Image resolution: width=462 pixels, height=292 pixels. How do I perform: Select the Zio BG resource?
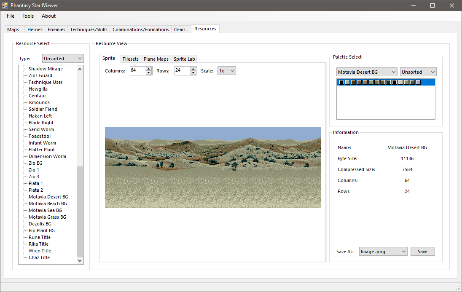pyautogui.click(x=35, y=163)
